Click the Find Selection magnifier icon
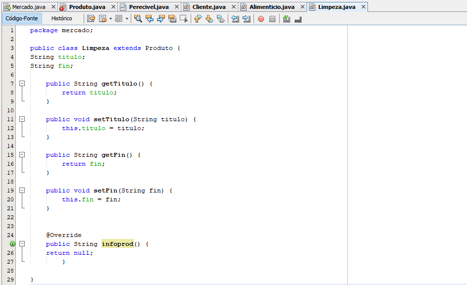467x285 pixels. click(x=138, y=19)
